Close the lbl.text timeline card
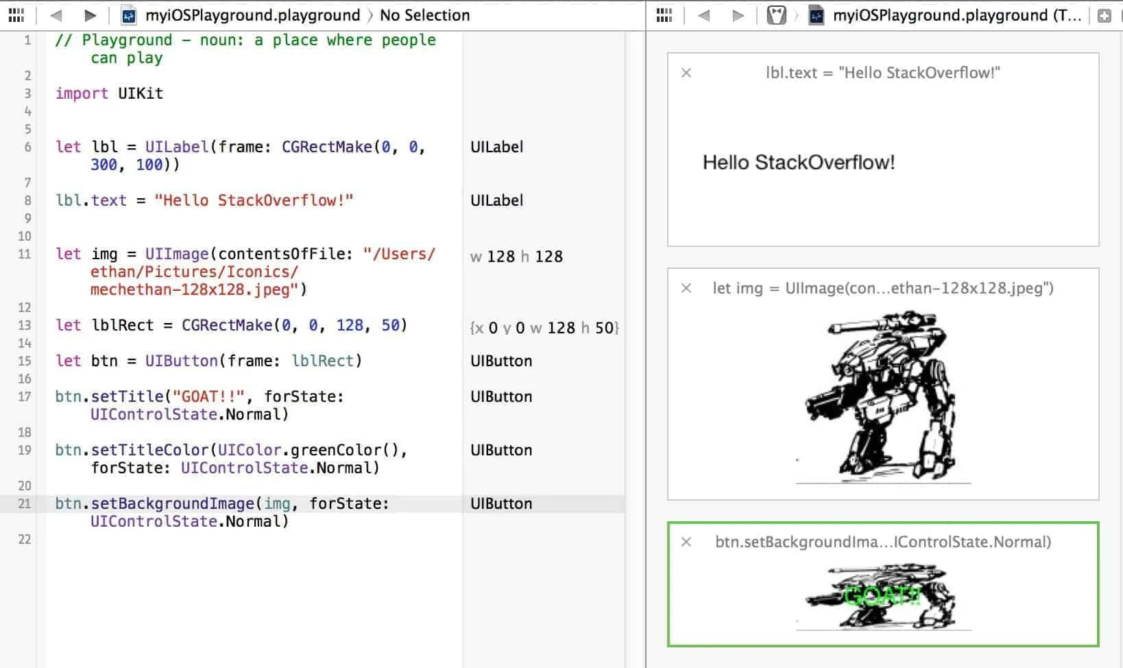This screenshot has width=1123, height=668. [x=686, y=73]
